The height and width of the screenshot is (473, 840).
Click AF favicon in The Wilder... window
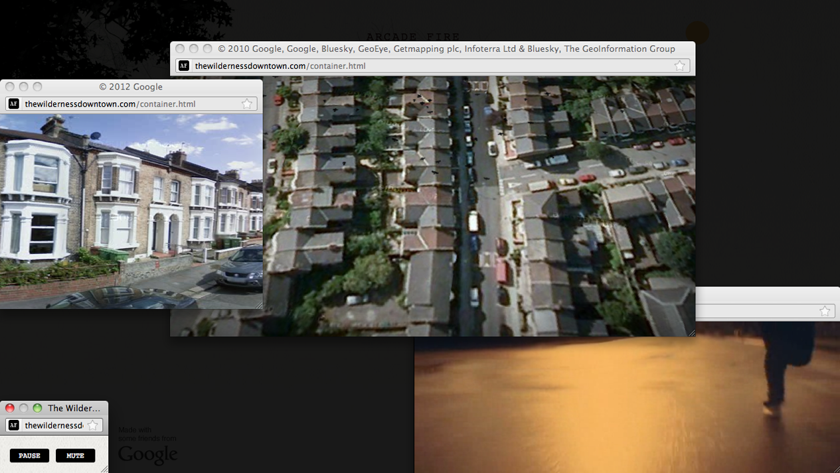click(13, 425)
